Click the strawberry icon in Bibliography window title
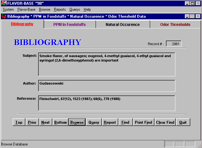Screen dimensions: 202x148 pos(4,16)
